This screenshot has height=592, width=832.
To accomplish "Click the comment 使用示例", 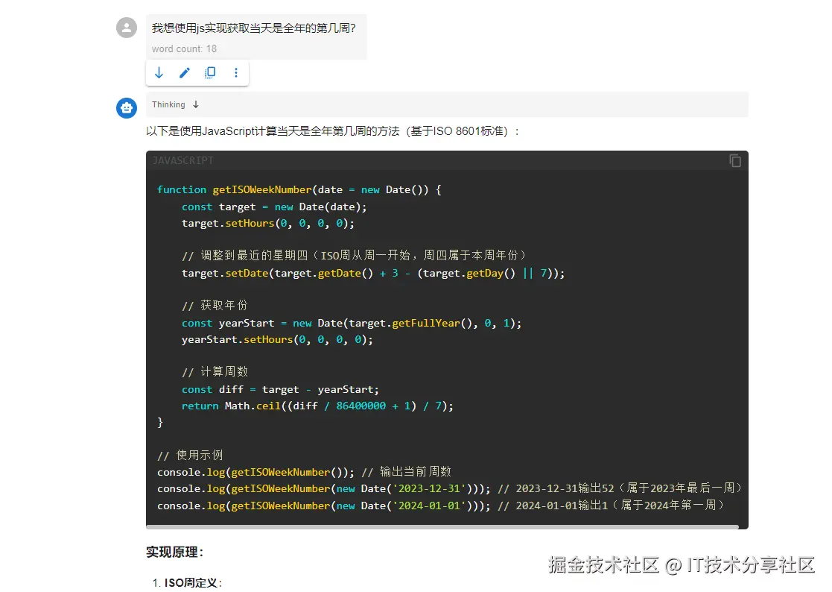I will (190, 455).
